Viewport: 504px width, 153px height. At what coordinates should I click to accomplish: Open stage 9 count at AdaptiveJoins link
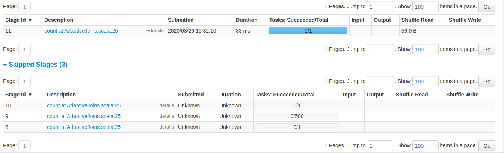tap(84, 116)
